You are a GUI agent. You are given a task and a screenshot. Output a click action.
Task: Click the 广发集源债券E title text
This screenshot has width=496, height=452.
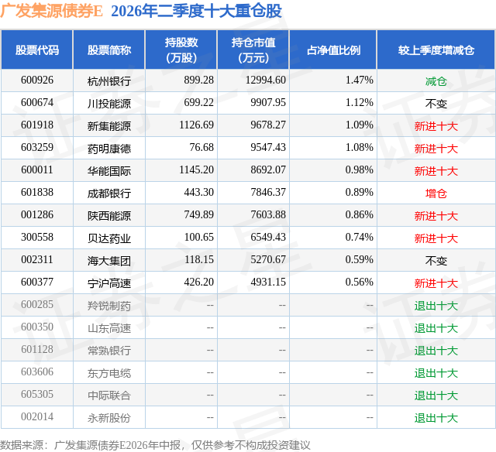[x=52, y=11]
